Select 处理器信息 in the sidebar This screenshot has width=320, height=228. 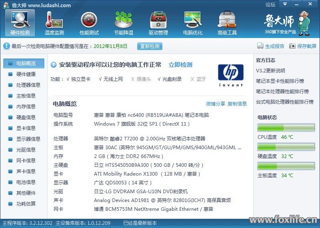click(x=28, y=85)
